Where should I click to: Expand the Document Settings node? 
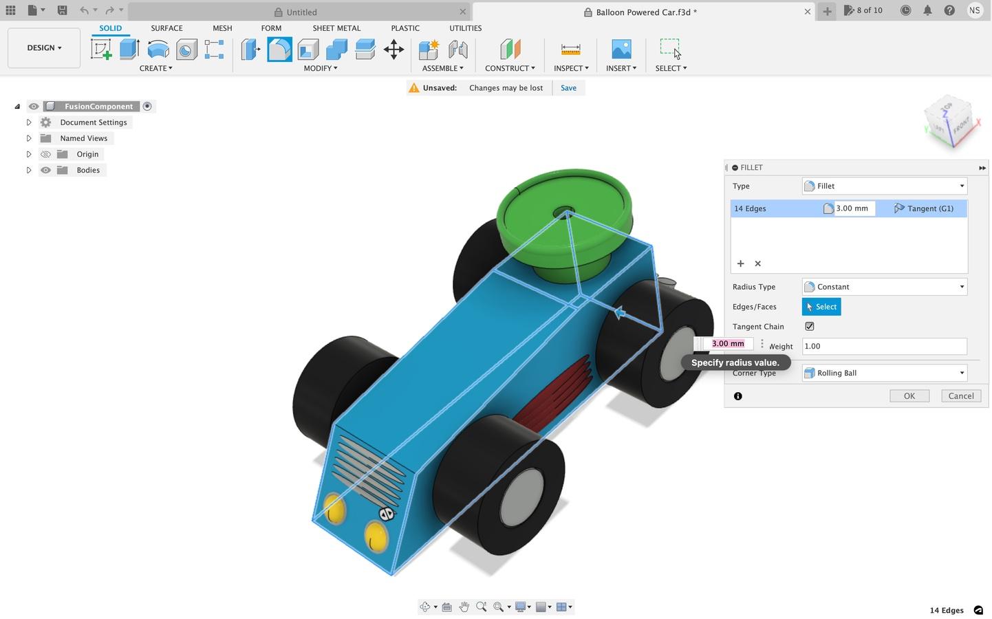[x=29, y=122]
